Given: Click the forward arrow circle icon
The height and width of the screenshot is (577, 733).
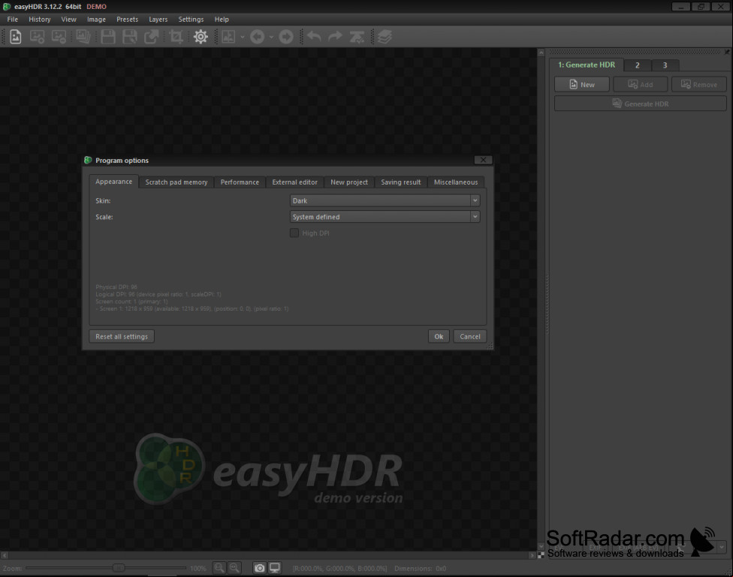Looking at the screenshot, I should (285, 37).
